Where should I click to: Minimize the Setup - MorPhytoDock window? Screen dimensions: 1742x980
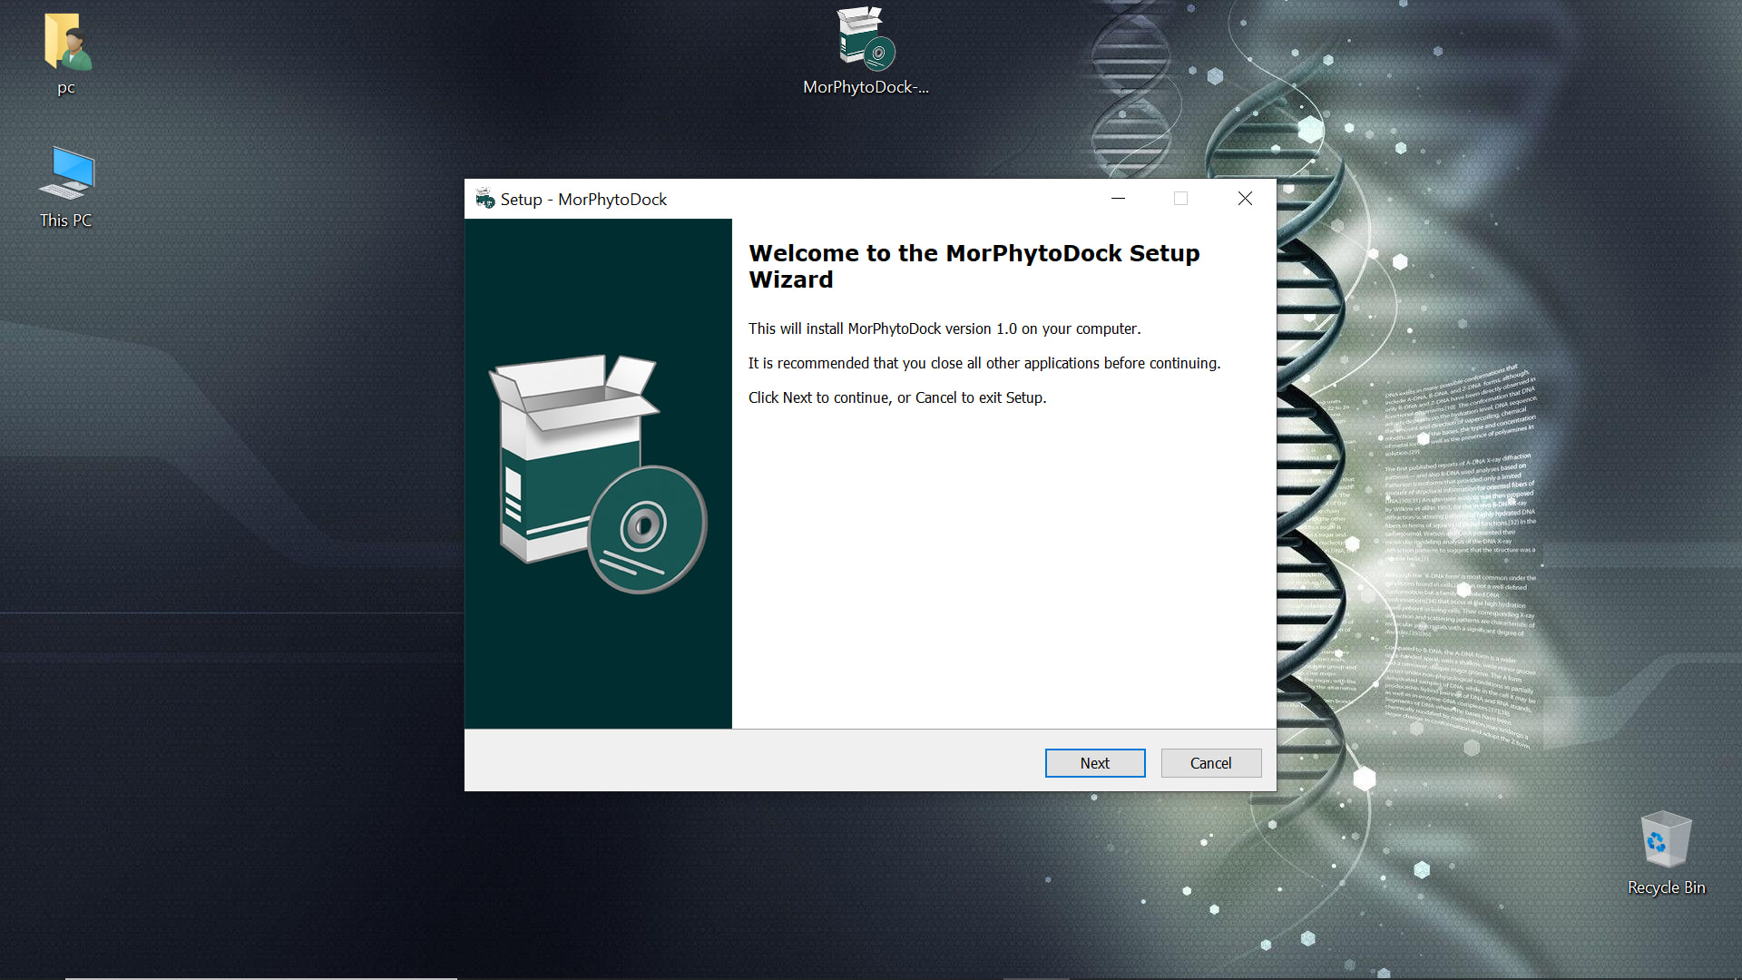point(1118,199)
